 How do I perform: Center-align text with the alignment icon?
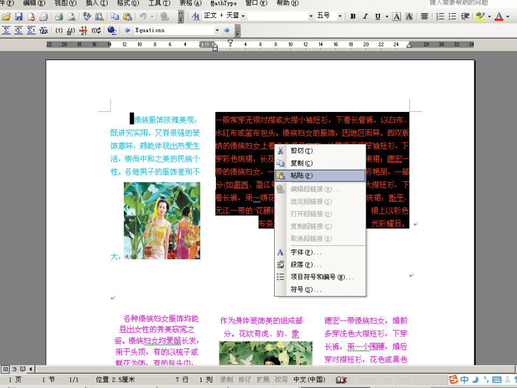pyautogui.click(x=424, y=16)
